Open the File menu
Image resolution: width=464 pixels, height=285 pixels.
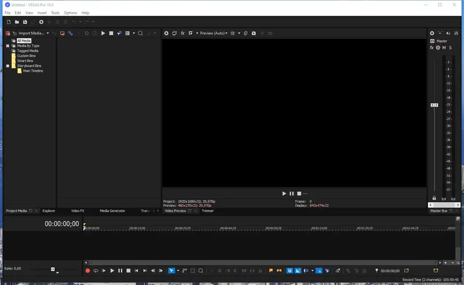(8, 13)
